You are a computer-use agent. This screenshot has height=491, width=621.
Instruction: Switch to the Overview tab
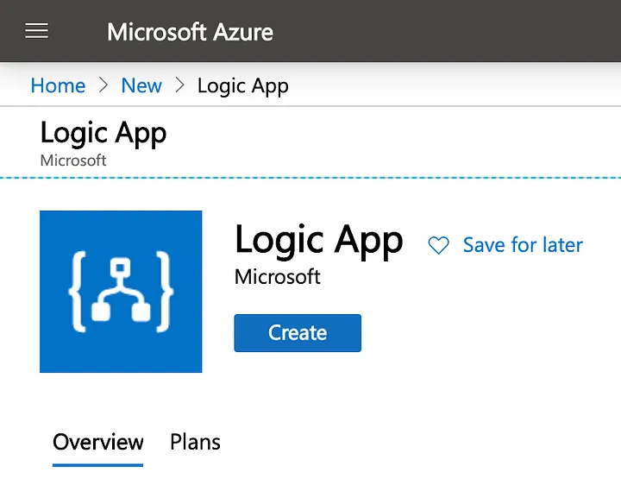[x=97, y=442]
